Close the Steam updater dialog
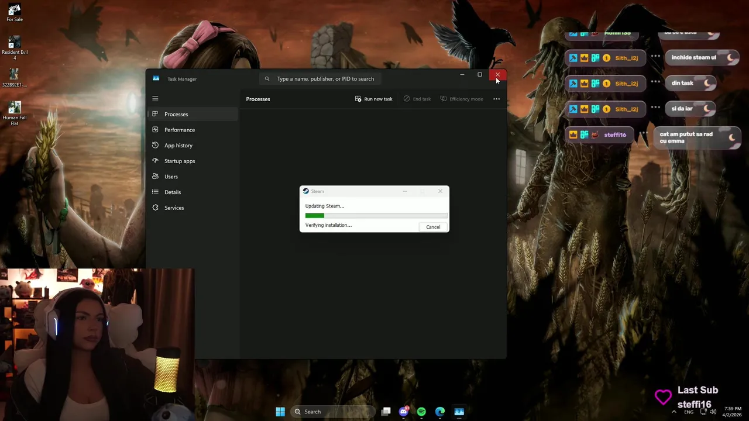Screen dimensions: 749x421 point(441,191)
